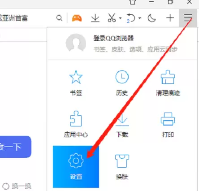Click 登录QQ浏览器 login link
Image resolution: width=199 pixels, height=191 pixels.
tap(113, 38)
